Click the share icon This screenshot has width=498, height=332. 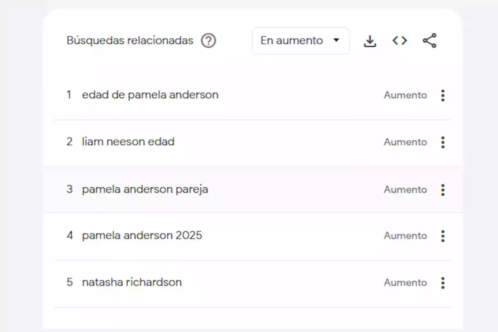pos(430,41)
